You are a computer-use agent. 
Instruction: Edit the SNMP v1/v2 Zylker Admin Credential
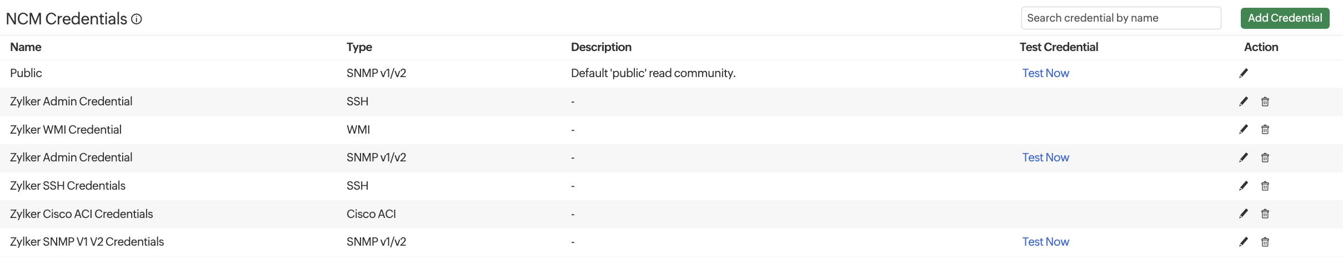1244,158
